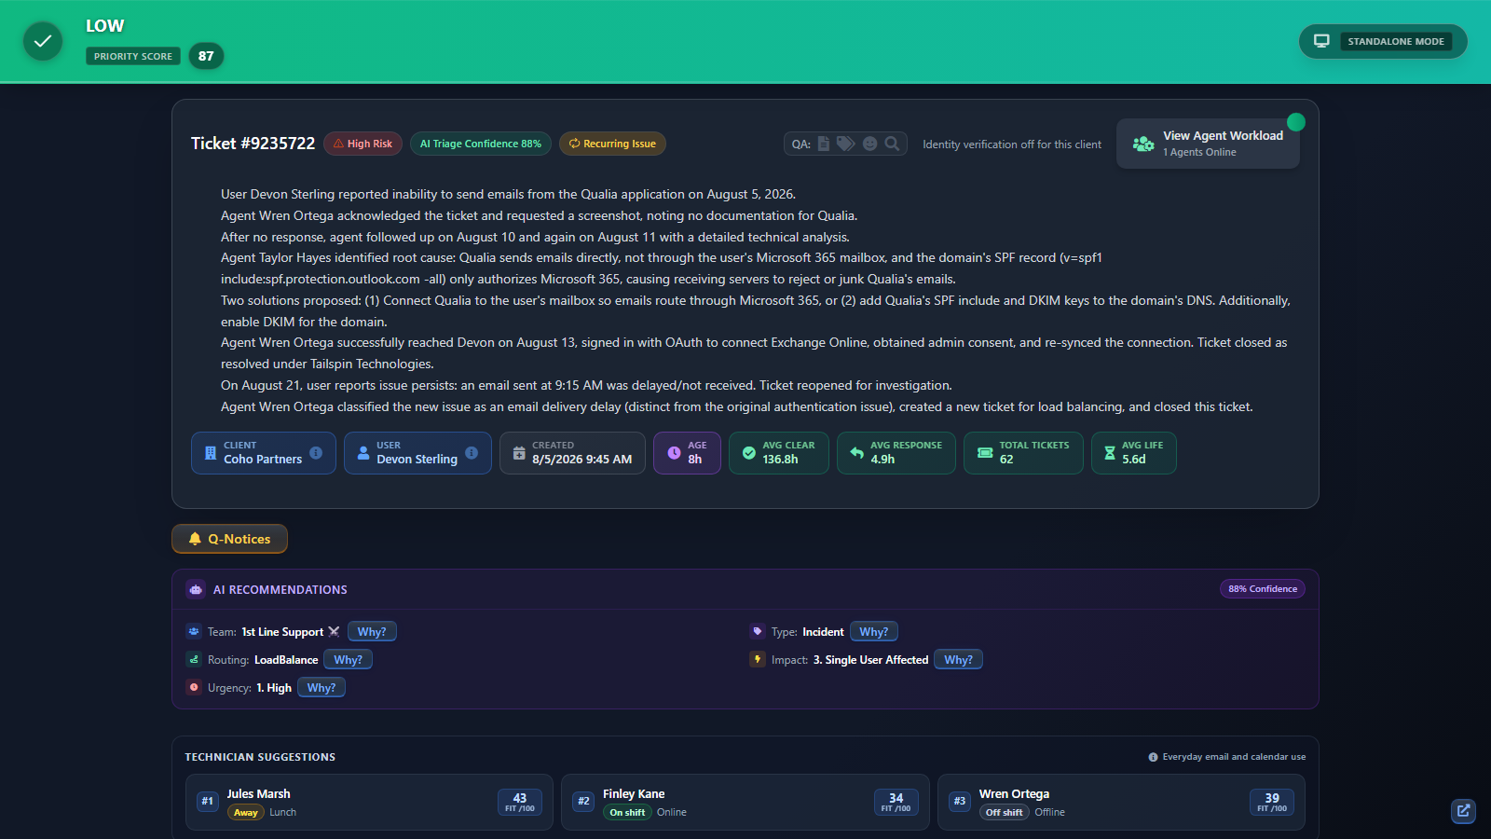
Task: Click the Priority Score 87 value
Action: [x=206, y=56]
